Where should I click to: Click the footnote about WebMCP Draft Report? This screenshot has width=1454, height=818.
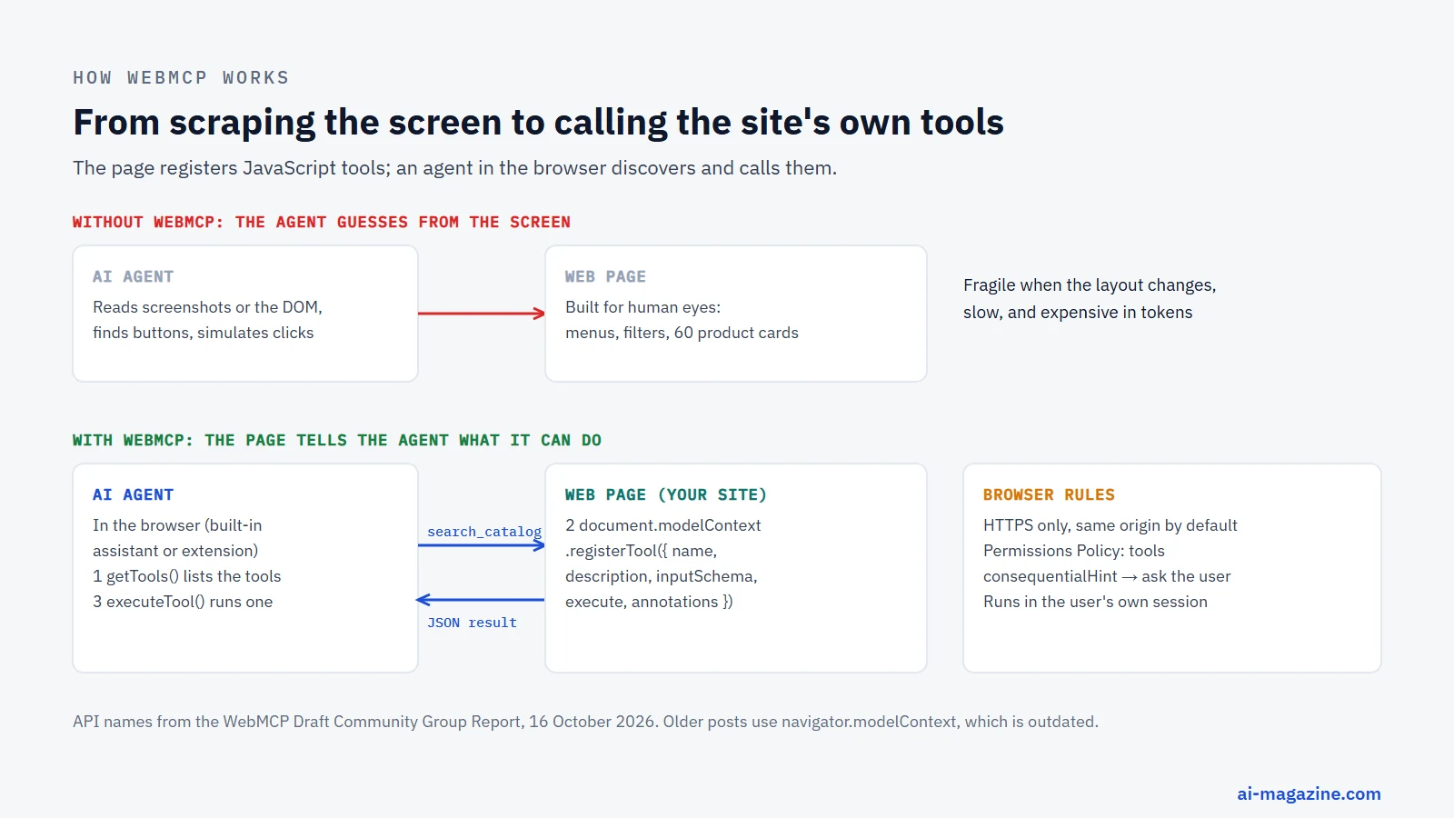click(x=585, y=722)
